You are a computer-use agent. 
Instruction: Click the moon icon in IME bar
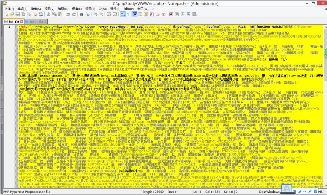pos(299,192)
